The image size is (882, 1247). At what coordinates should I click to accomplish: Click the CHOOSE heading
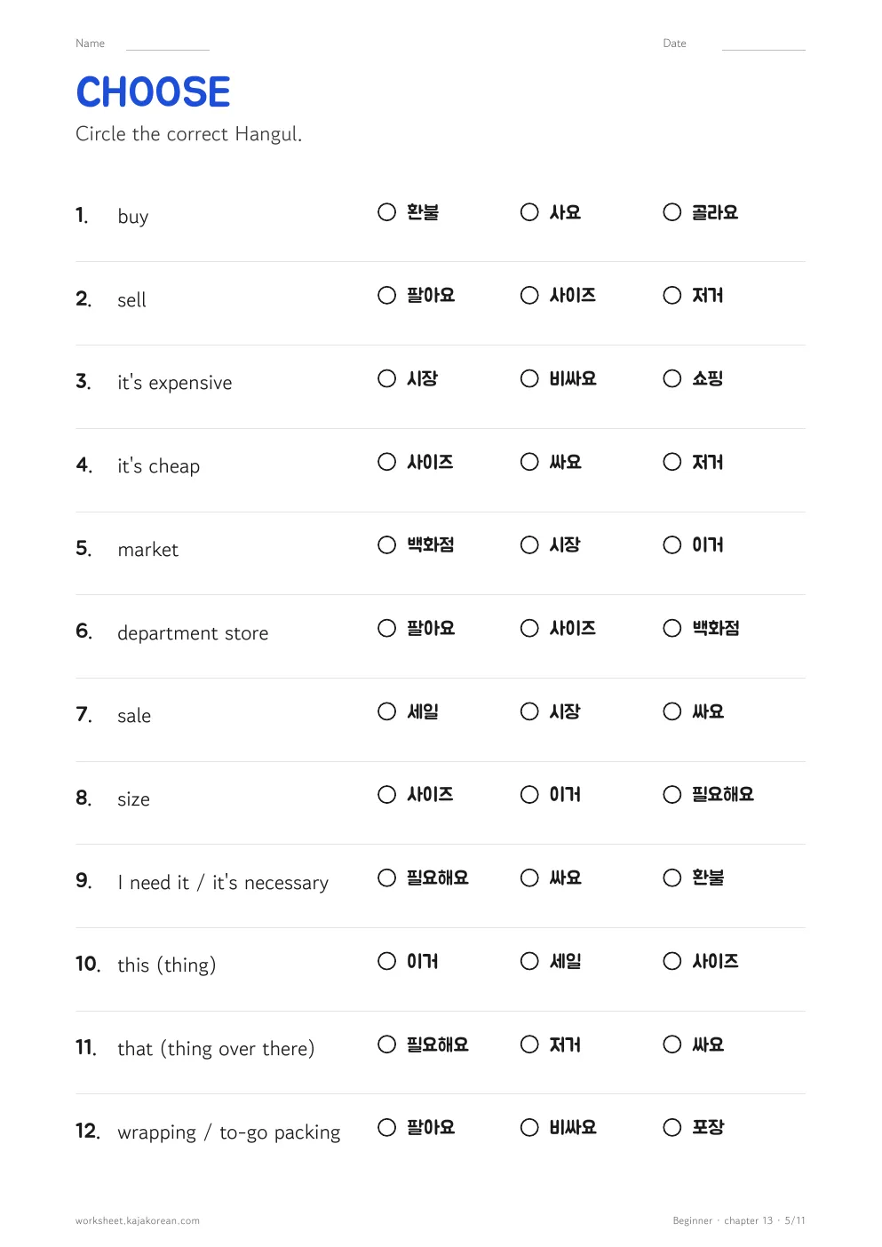click(153, 92)
